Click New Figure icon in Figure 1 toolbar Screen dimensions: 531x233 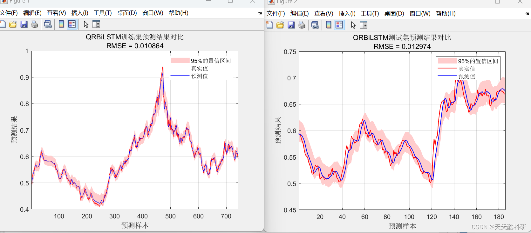pos(3,24)
